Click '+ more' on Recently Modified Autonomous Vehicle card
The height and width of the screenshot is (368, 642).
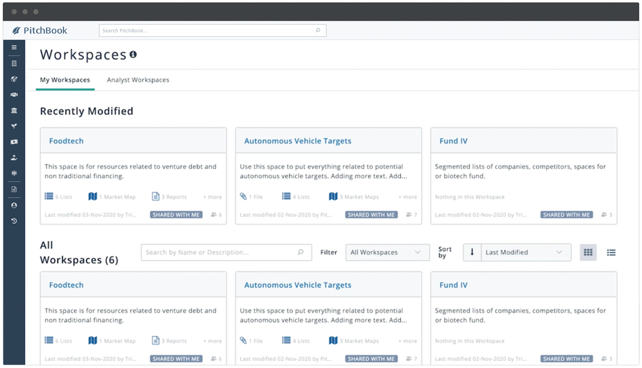pyautogui.click(x=407, y=197)
